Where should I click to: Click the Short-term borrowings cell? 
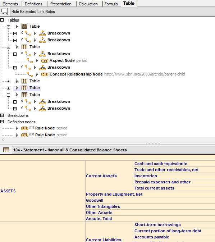click(175, 225)
